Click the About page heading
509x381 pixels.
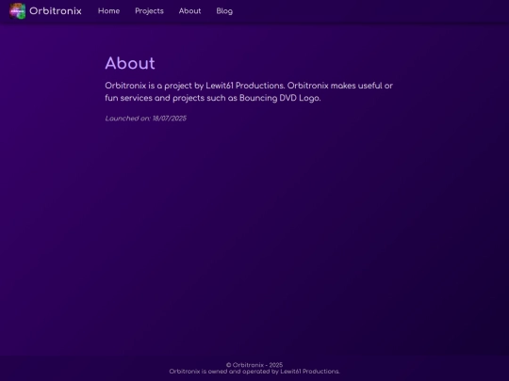click(130, 63)
